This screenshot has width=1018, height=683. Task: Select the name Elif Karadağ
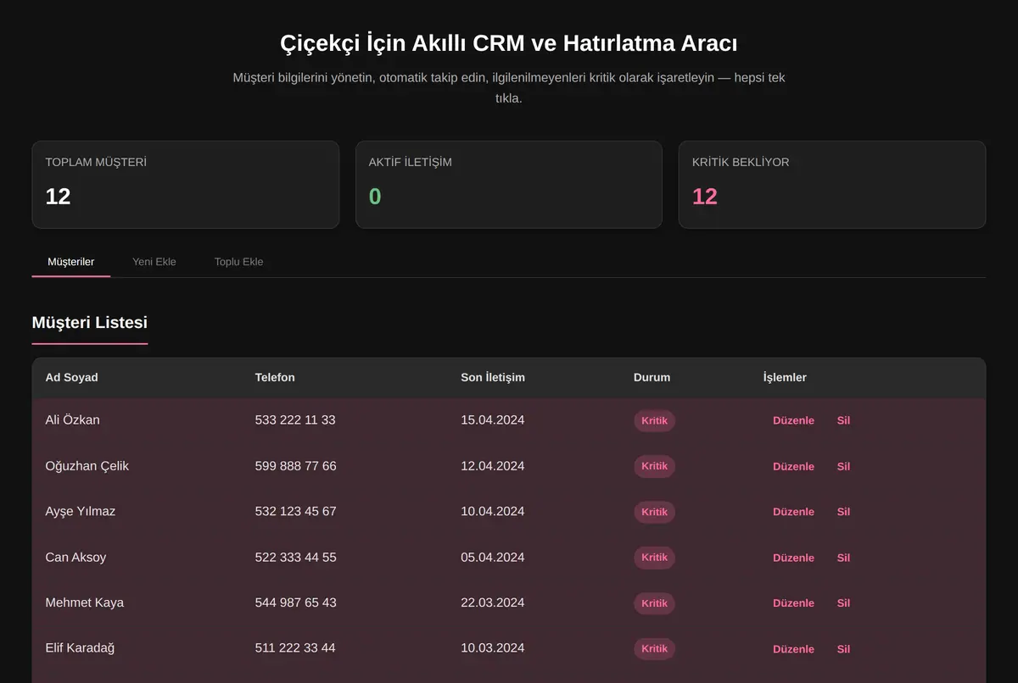tap(80, 648)
